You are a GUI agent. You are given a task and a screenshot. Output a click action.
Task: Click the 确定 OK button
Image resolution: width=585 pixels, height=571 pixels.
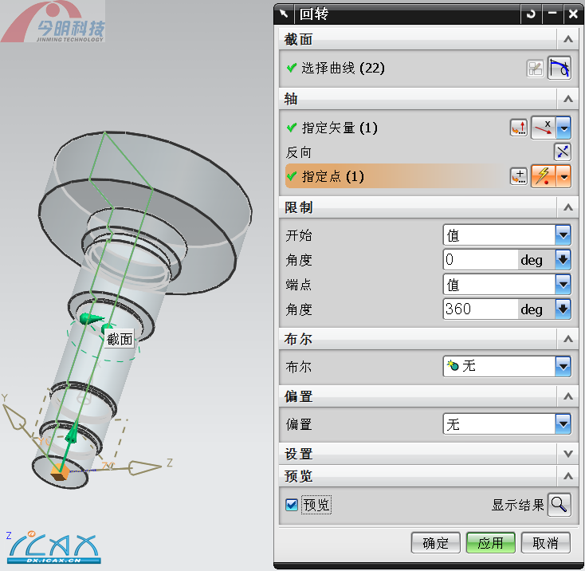pyautogui.click(x=436, y=543)
